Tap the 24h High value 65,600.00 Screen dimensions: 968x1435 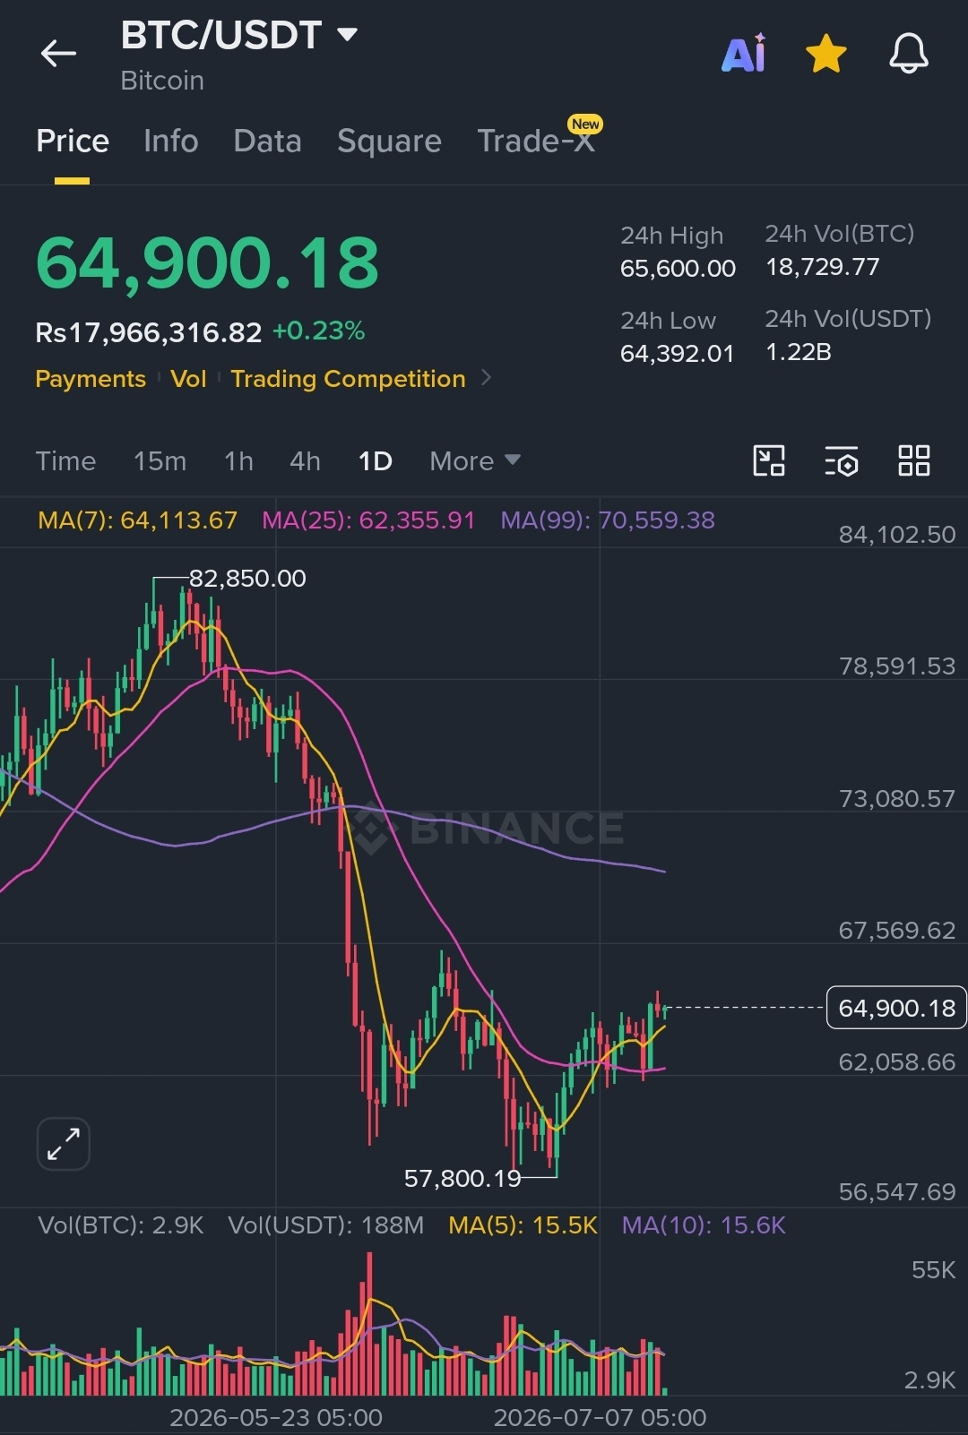tap(678, 268)
